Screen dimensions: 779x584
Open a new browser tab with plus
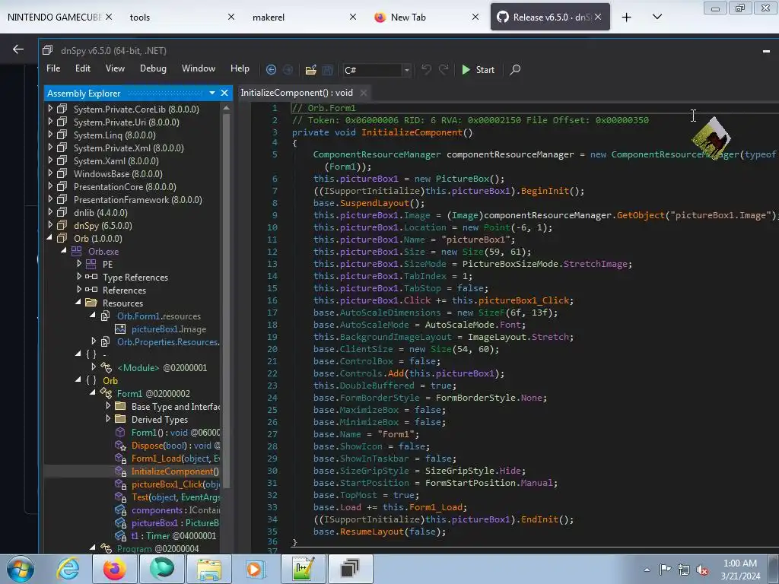pyautogui.click(x=627, y=17)
